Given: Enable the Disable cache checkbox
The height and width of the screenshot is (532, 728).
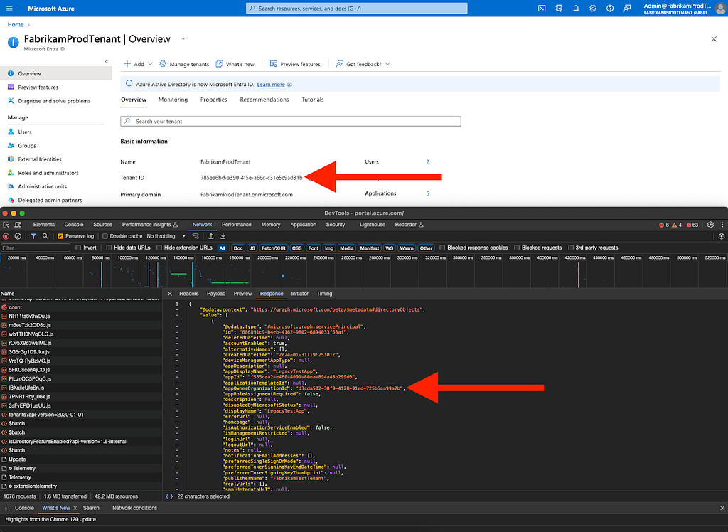Looking at the screenshot, I should click(105, 237).
